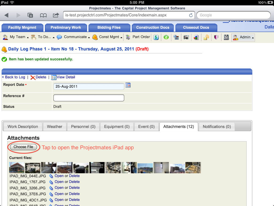274x206 pixels.
Task: Click the last attachment thumbnail in the row
Action: 193,168
